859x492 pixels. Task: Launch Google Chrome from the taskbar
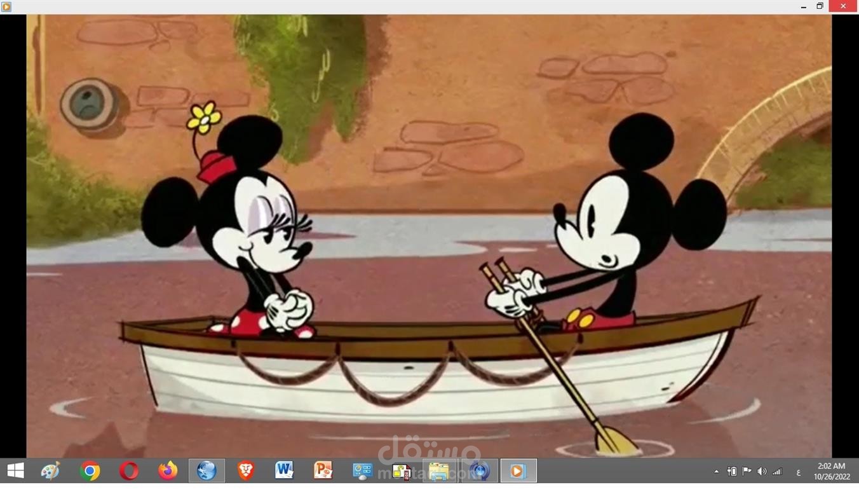[x=90, y=471]
